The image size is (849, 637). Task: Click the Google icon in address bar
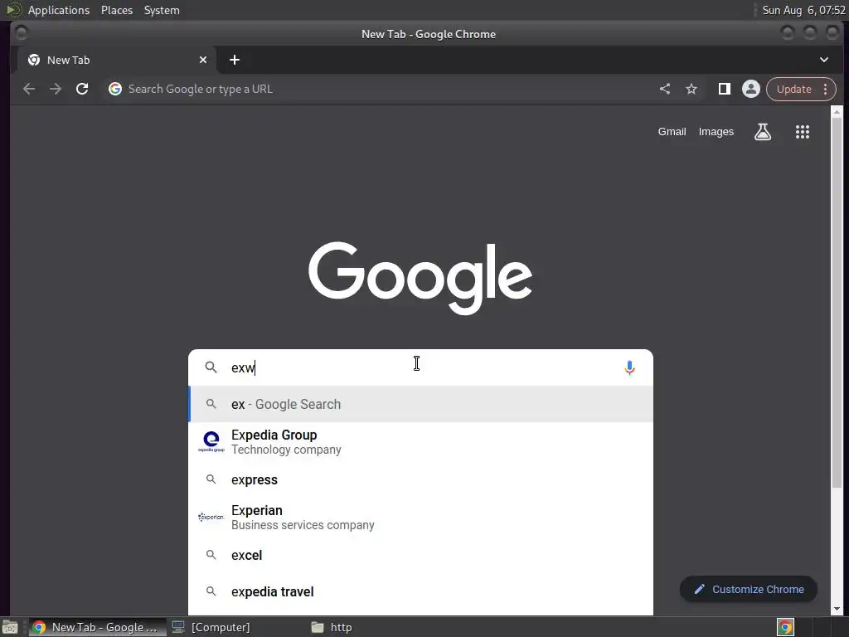coord(114,89)
